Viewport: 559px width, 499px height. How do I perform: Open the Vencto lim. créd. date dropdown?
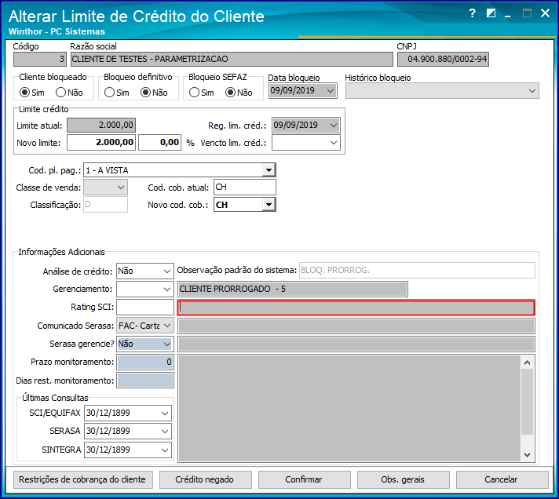click(x=334, y=143)
